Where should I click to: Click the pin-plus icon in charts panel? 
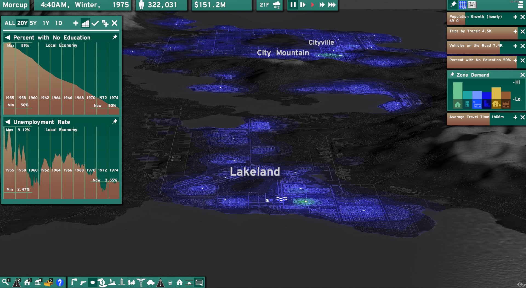(x=105, y=23)
